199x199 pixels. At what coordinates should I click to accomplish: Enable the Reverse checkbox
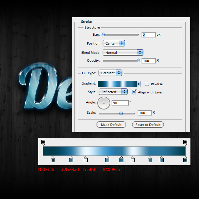pyautogui.click(x=147, y=84)
